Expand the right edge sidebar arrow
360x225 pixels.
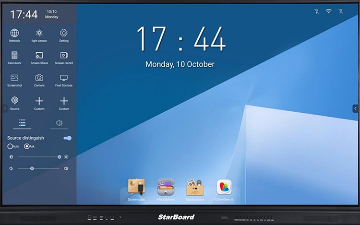(x=355, y=108)
